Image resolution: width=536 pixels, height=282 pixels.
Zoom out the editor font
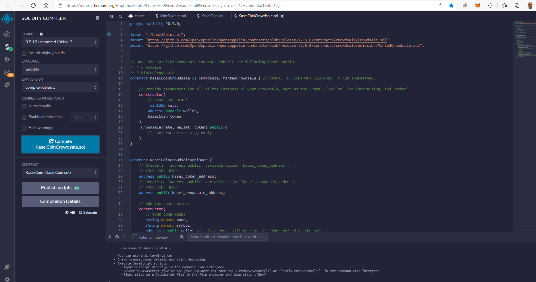click(x=112, y=16)
